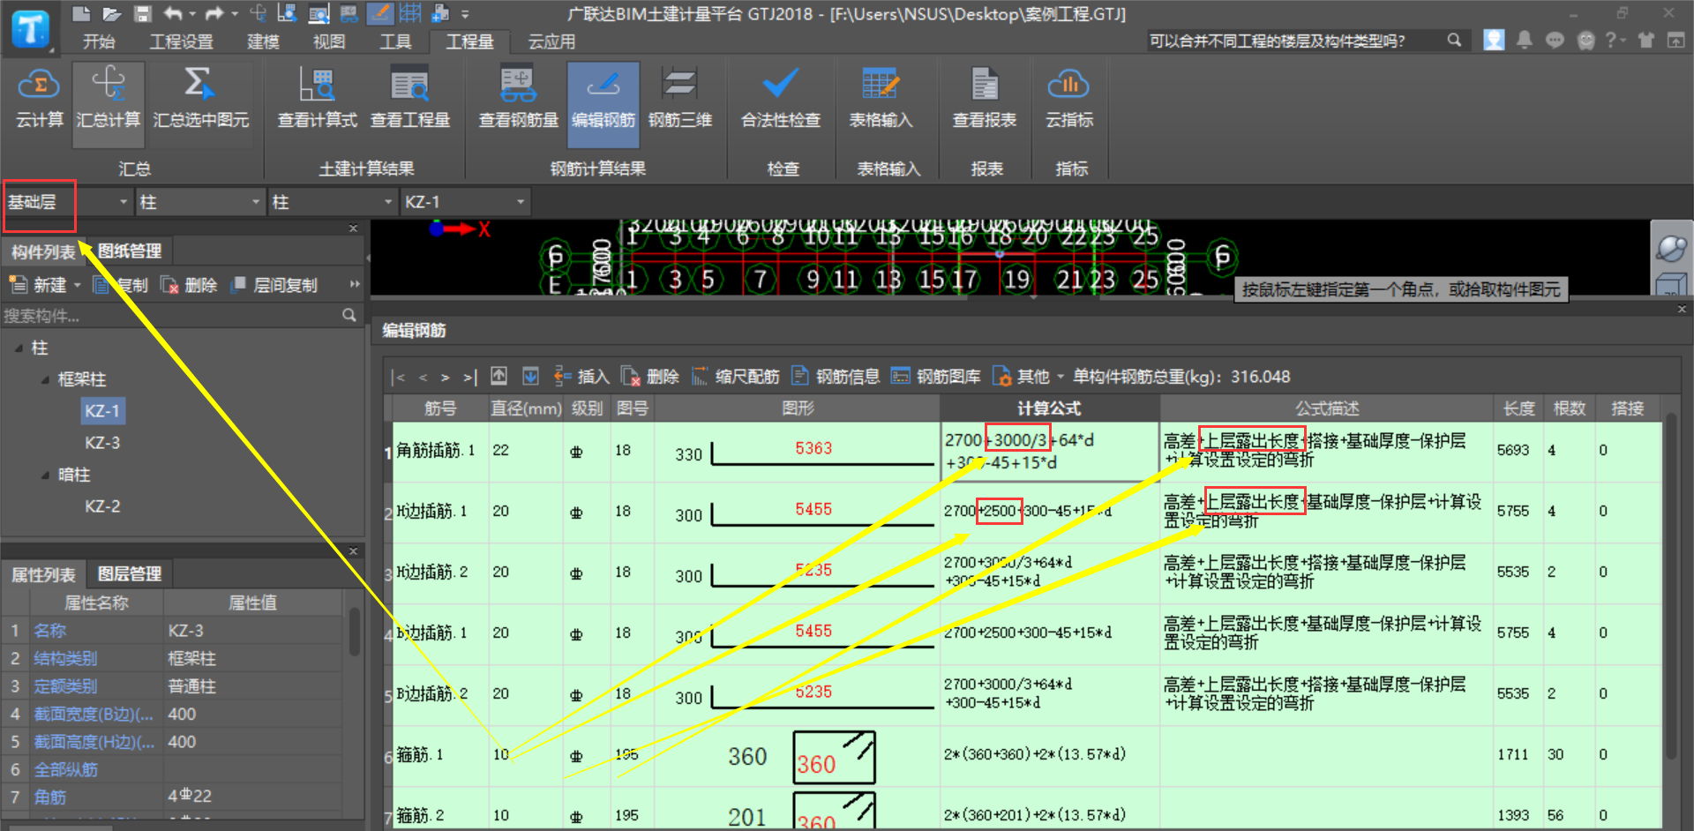Select KZ-1 in component tree
This screenshot has width=1694, height=831.
[x=101, y=411]
